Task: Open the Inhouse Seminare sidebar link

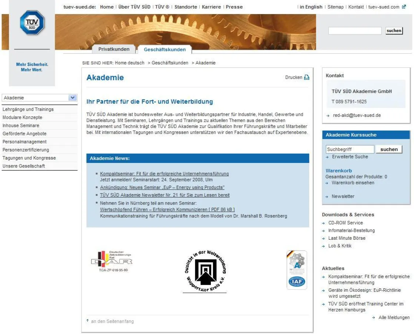Action: [x=21, y=125]
